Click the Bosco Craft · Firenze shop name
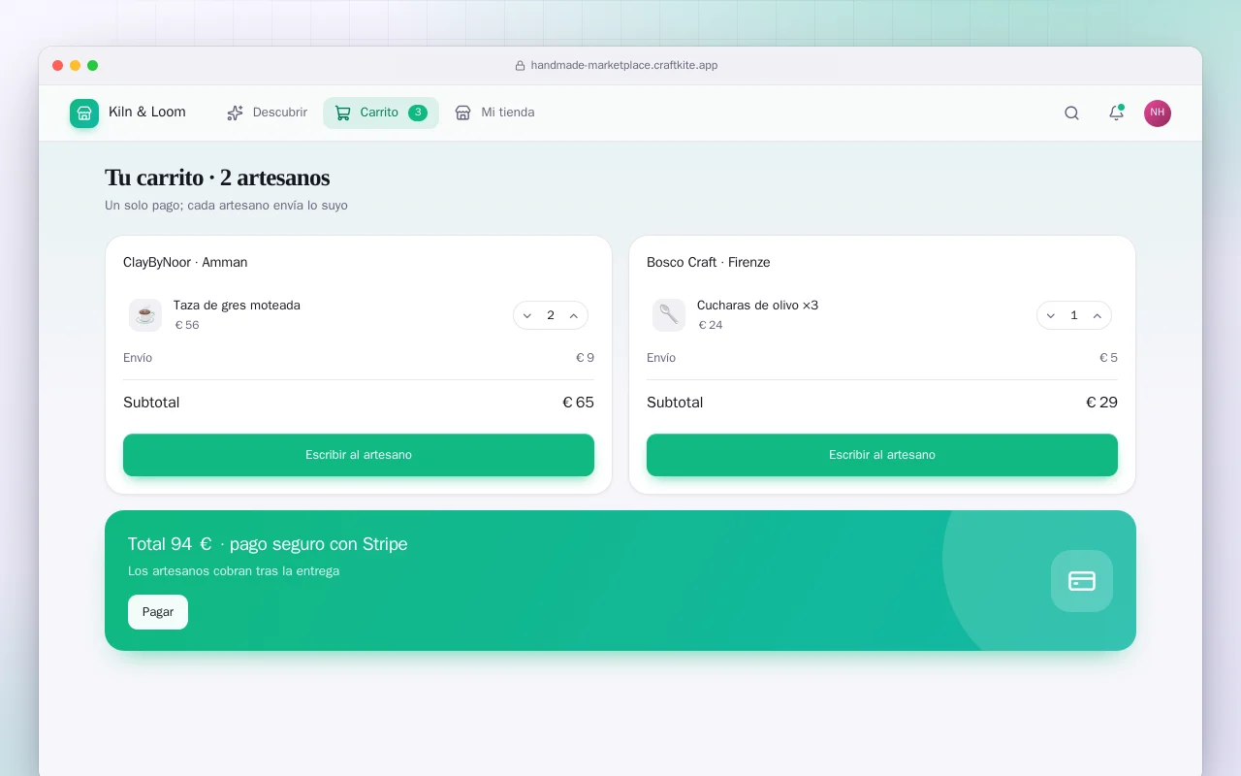 pos(709,262)
